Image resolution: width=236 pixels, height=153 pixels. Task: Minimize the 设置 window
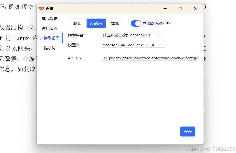pos(165,9)
